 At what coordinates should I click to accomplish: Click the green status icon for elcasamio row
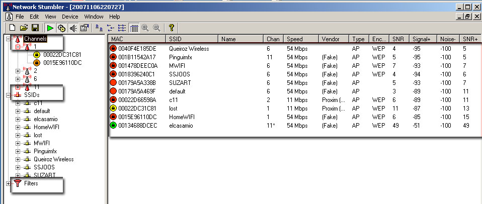[x=113, y=126]
